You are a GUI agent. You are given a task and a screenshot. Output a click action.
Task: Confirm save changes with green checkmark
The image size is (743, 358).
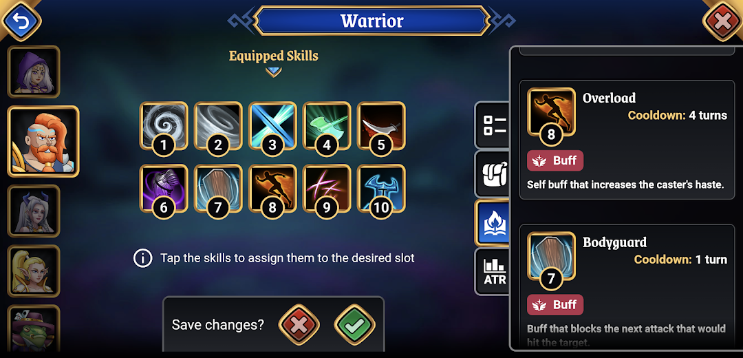tap(354, 325)
